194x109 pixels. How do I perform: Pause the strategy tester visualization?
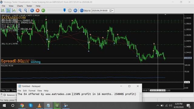tap(32, 11)
